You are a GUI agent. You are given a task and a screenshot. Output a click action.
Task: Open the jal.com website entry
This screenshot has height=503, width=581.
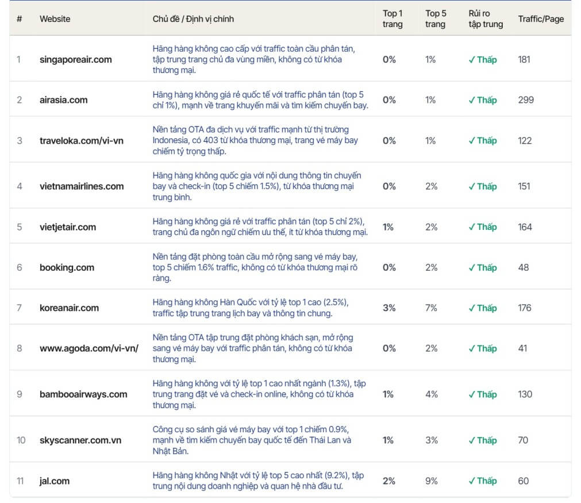[x=55, y=481]
